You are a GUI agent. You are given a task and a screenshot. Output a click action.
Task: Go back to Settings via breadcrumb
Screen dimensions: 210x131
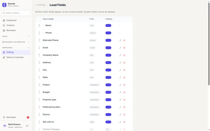(40, 5)
